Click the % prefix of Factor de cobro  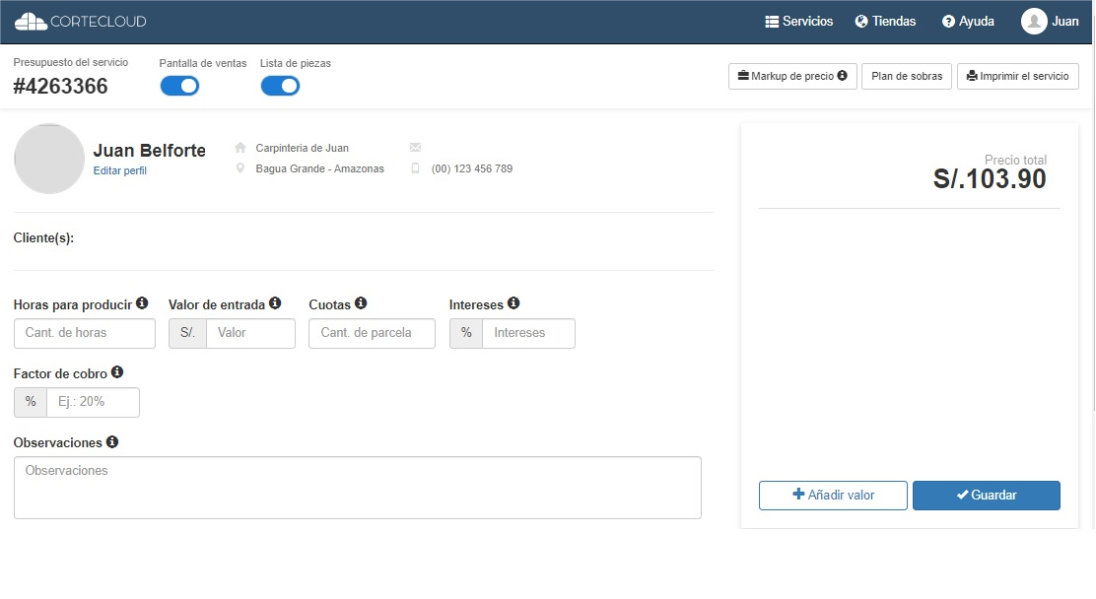pos(31,403)
